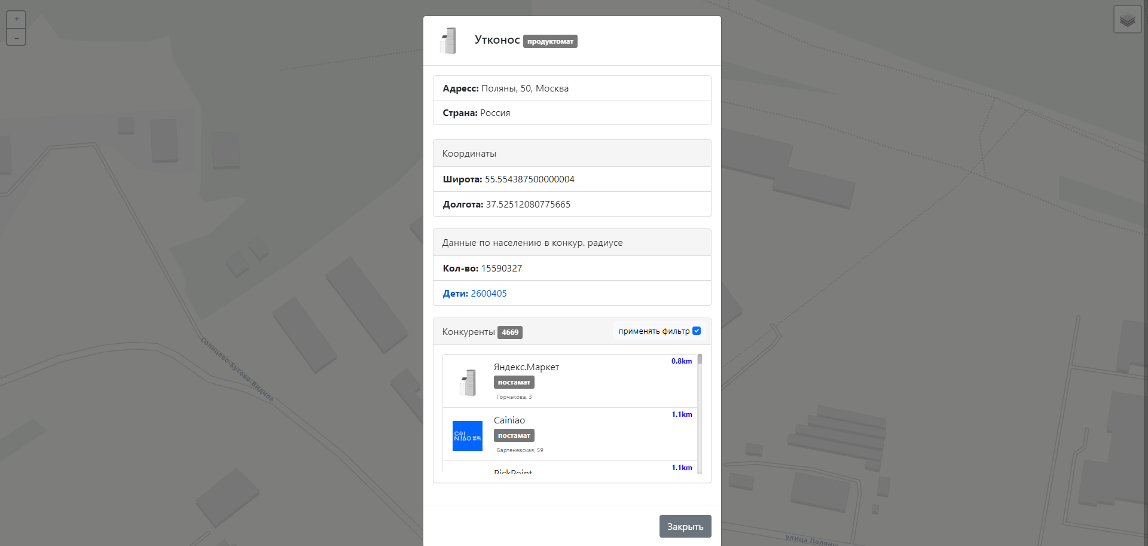
Task: Click the Кол-во: 15590327 row
Action: [x=572, y=268]
